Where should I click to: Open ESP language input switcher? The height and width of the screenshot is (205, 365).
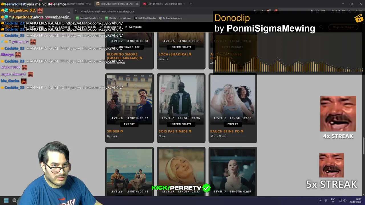[333, 200]
